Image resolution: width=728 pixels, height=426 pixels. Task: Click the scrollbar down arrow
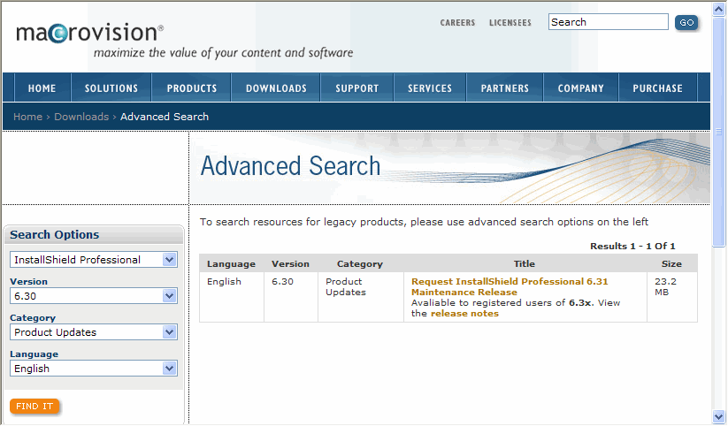tap(718, 417)
